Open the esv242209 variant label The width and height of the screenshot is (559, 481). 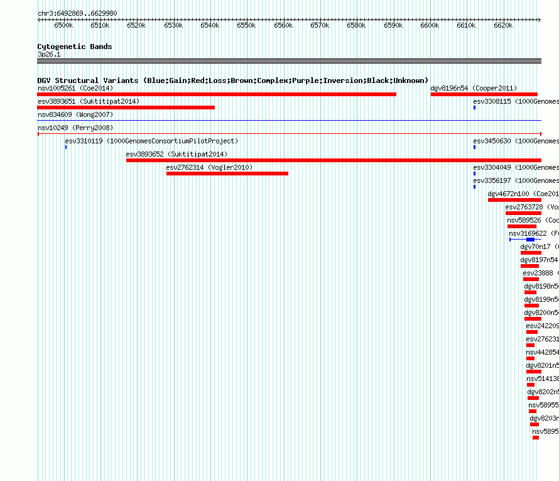pos(542,326)
